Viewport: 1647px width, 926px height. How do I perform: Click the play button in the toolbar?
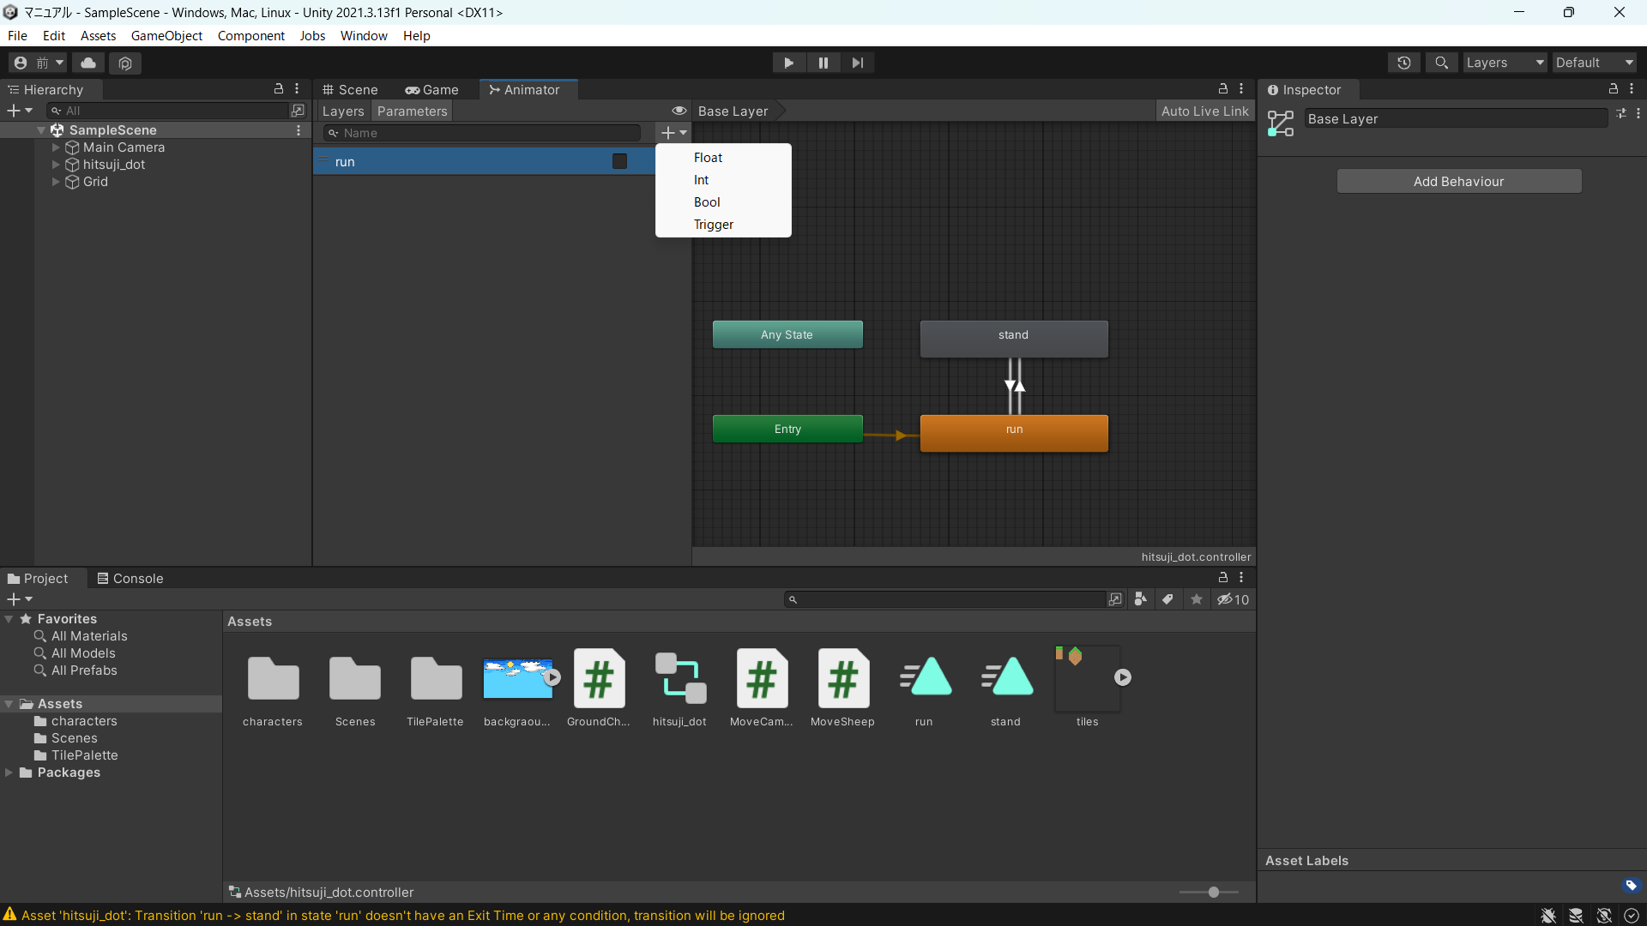pyautogui.click(x=788, y=63)
